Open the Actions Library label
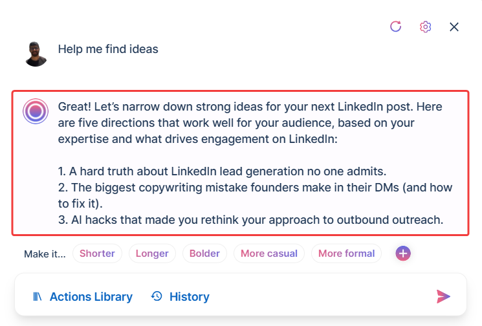Screen dimensions: 482x326 coord(91,297)
